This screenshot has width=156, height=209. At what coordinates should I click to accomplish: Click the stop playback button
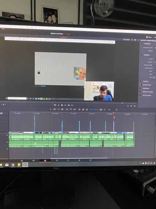[x=62, y=105]
